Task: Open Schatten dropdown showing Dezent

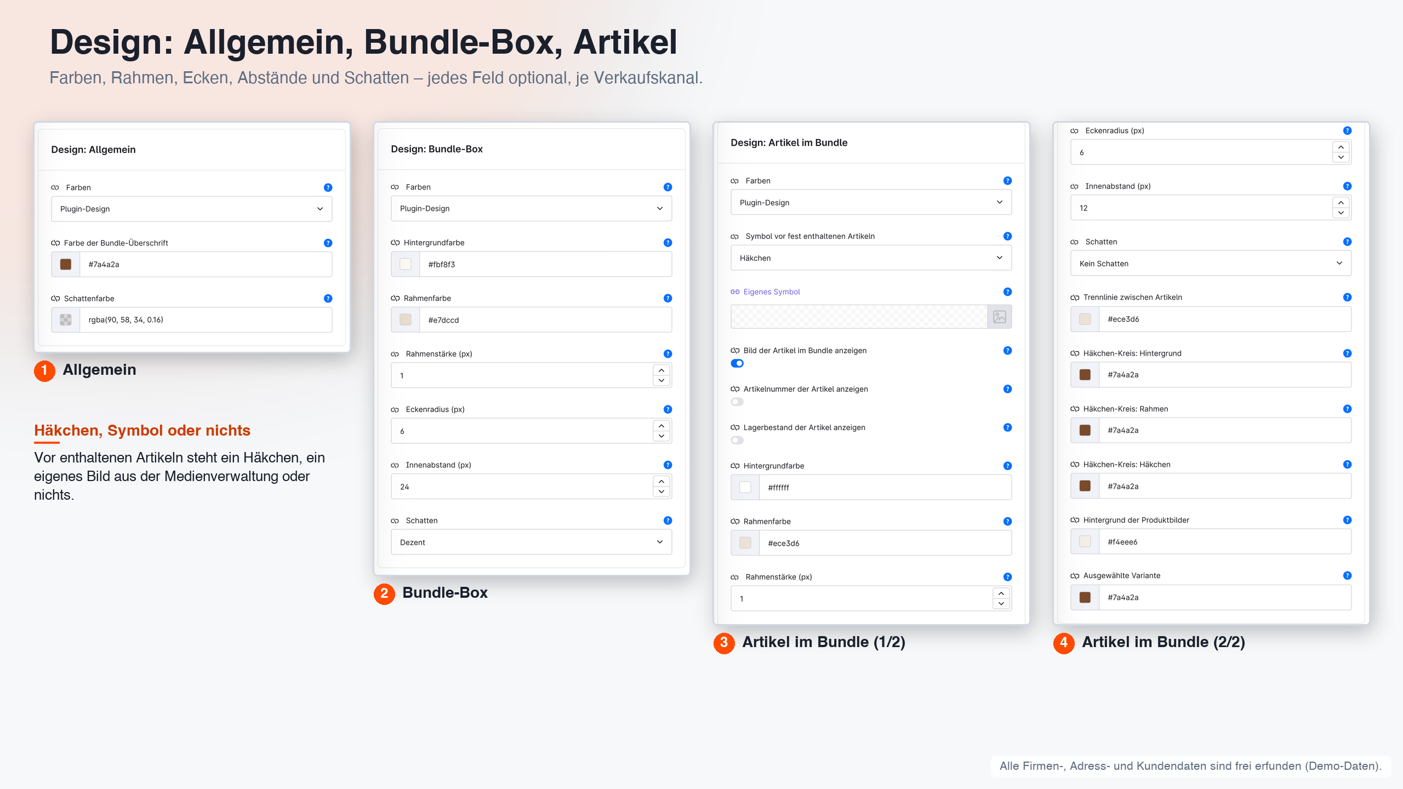Action: 532,542
